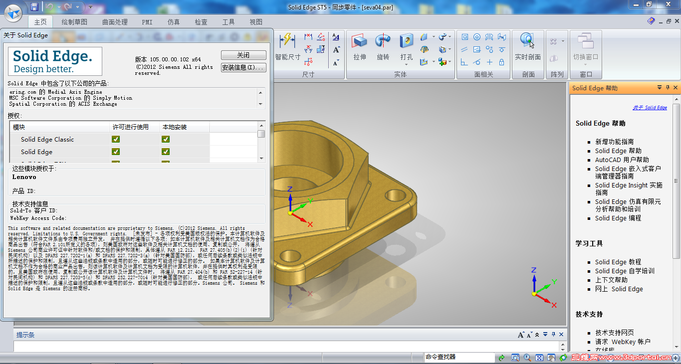Open the Undo history dropdown arrow

[58, 7]
